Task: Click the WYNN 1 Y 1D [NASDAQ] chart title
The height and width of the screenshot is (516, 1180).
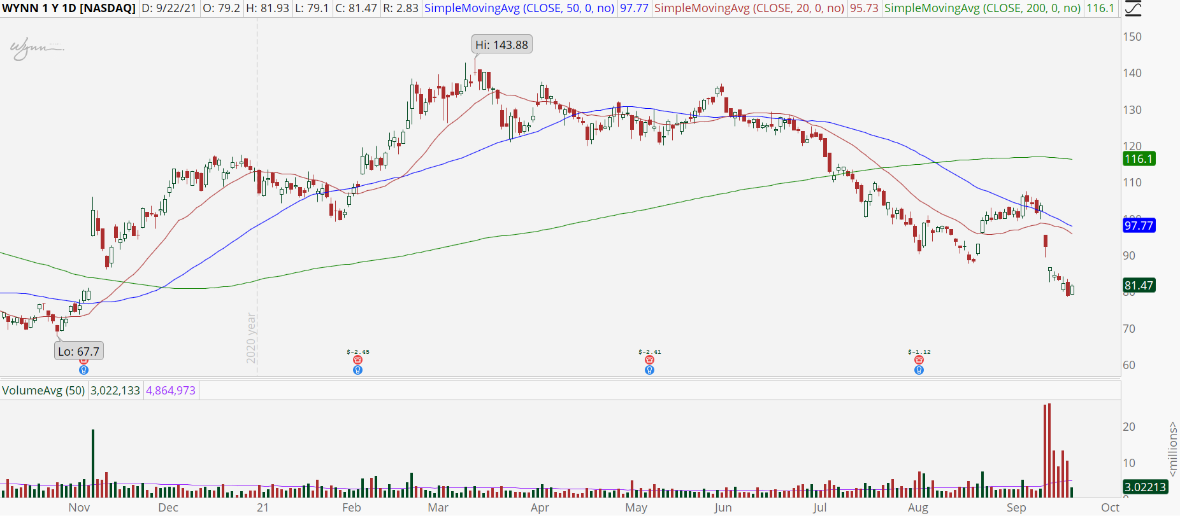Action: point(69,8)
